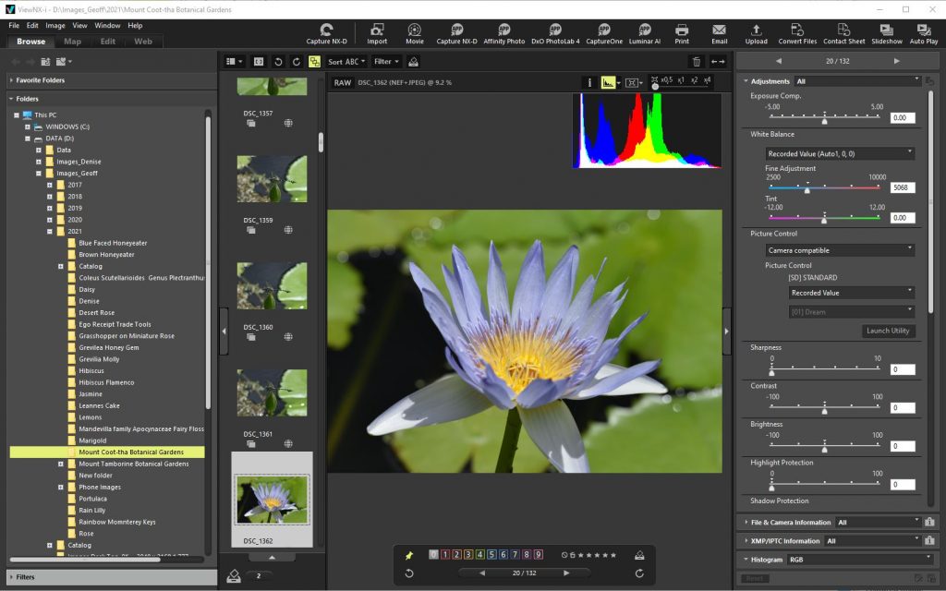Click the Launch Utility button
Viewport: 946px width, 591px height.
(x=888, y=331)
